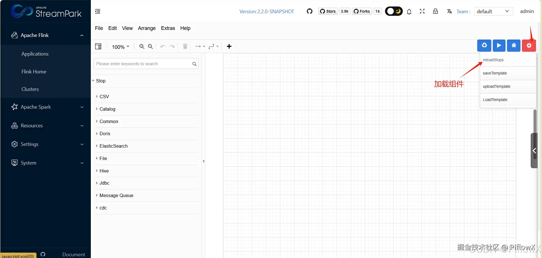Viewport: 542px width, 258px height.
Task: Run the flow with the play button
Action: coord(499,45)
